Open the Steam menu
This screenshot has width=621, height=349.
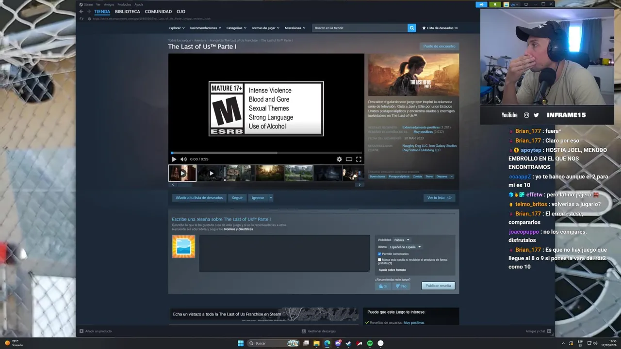coord(86,4)
